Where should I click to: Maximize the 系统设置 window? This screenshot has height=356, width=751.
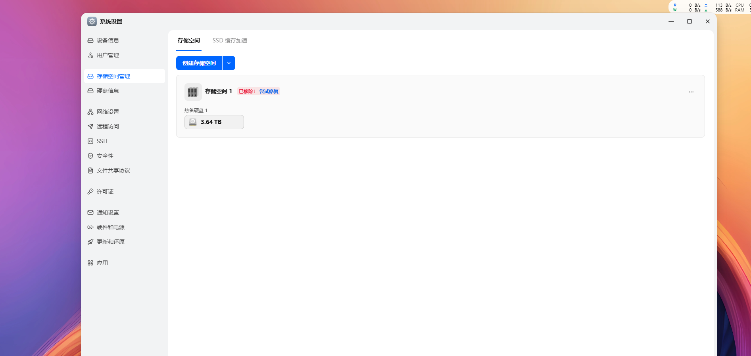pos(690,21)
